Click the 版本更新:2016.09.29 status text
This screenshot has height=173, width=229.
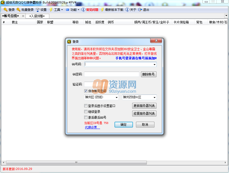coord(17,169)
